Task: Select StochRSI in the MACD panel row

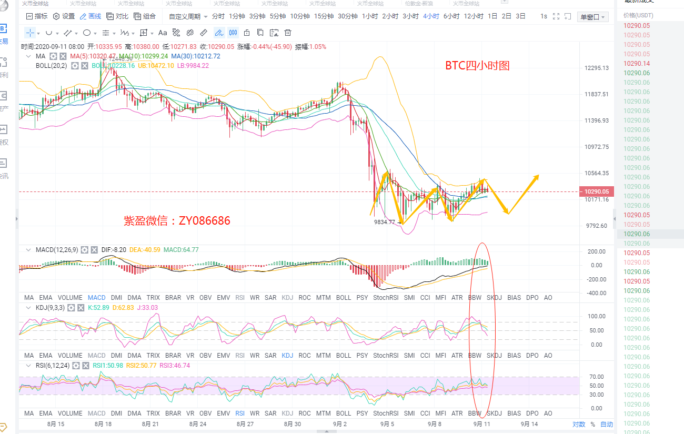Action: [385, 298]
